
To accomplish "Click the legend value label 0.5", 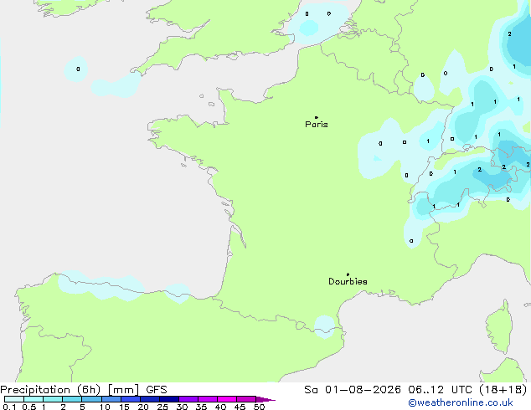I will pyautogui.click(x=29, y=407).
